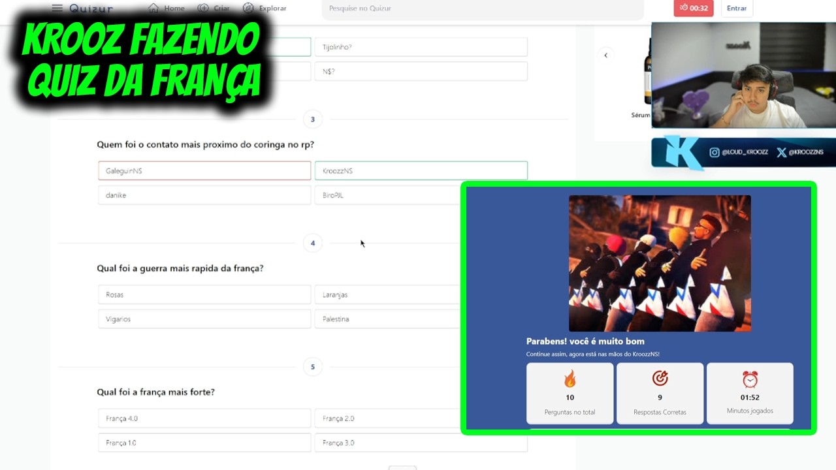This screenshot has height=470, width=836.
Task: Click the question number 5 badge
Action: point(312,367)
